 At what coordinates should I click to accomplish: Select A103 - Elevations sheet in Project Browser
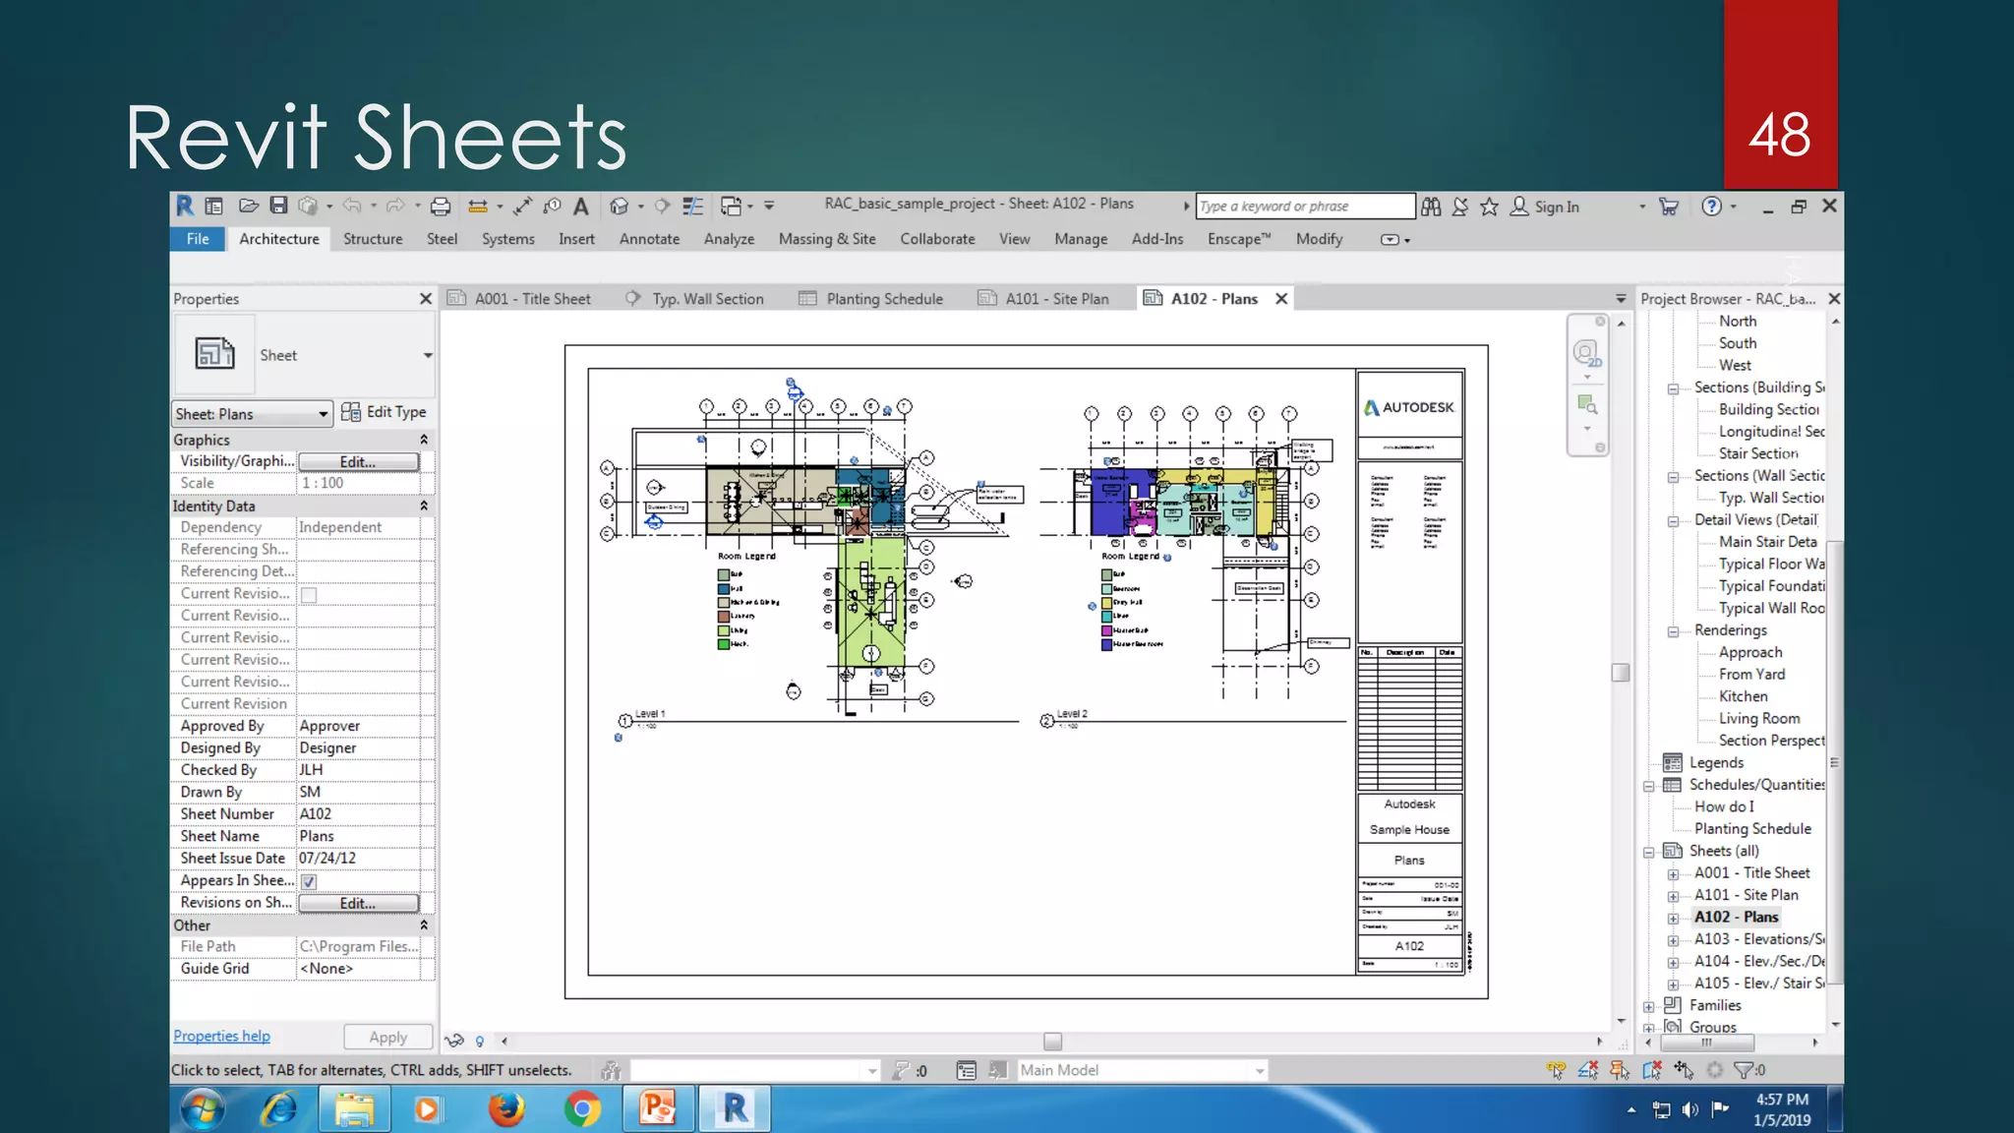(x=1758, y=939)
